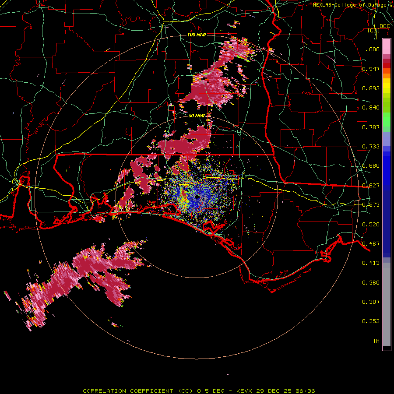Viewport: 394px width, 394px height.
Task: Click the gray lower segment of color bar
Action: tap(387, 304)
